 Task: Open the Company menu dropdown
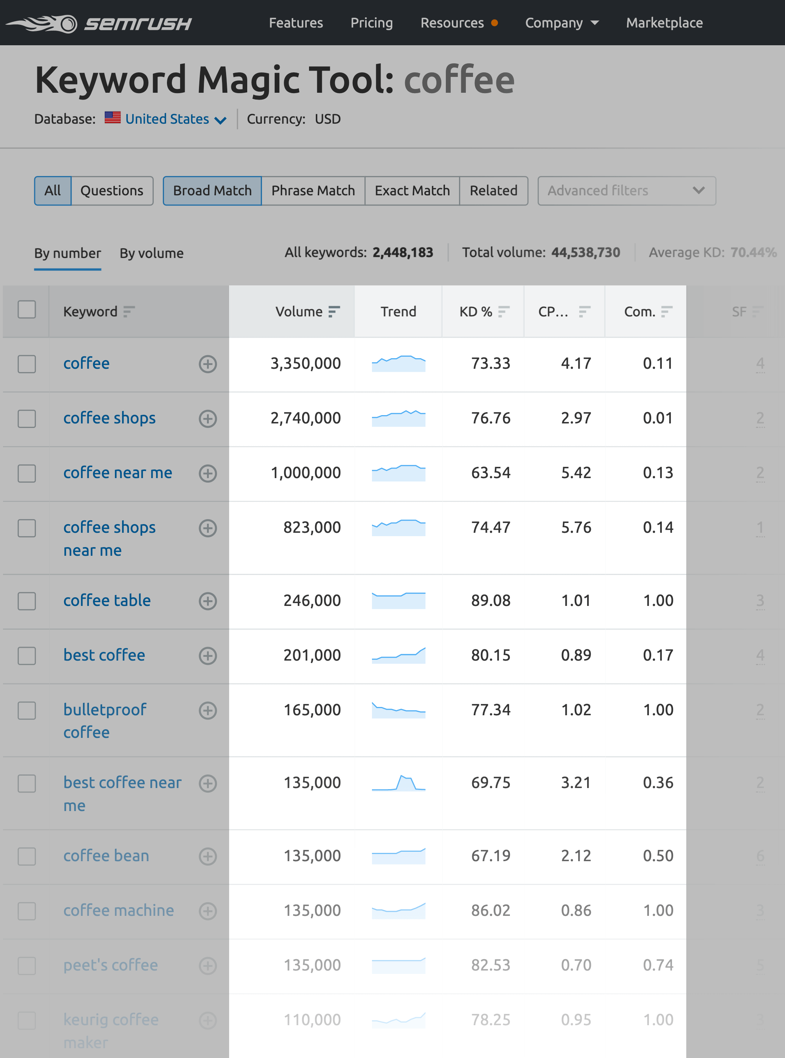click(x=562, y=23)
